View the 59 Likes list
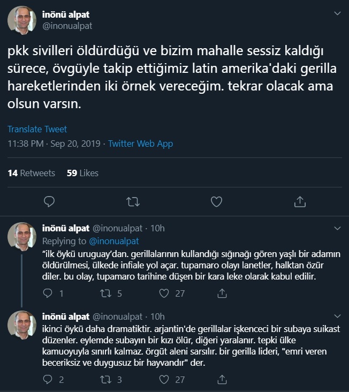Screen dimensions: 349x392 coord(82,173)
